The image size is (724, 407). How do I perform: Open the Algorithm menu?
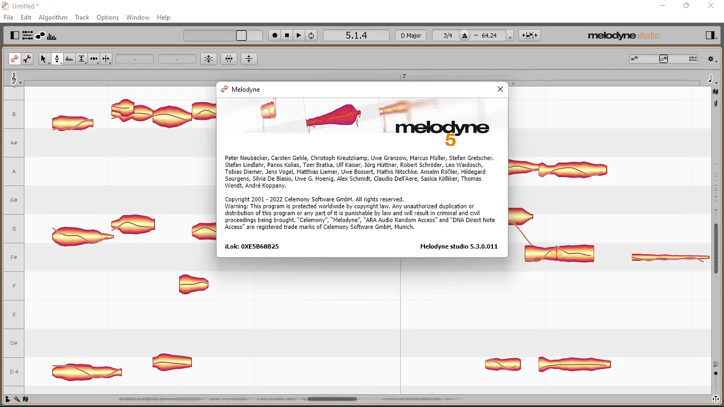click(53, 17)
